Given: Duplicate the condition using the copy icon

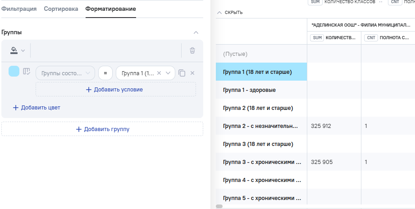Looking at the screenshot, I should pos(182,73).
